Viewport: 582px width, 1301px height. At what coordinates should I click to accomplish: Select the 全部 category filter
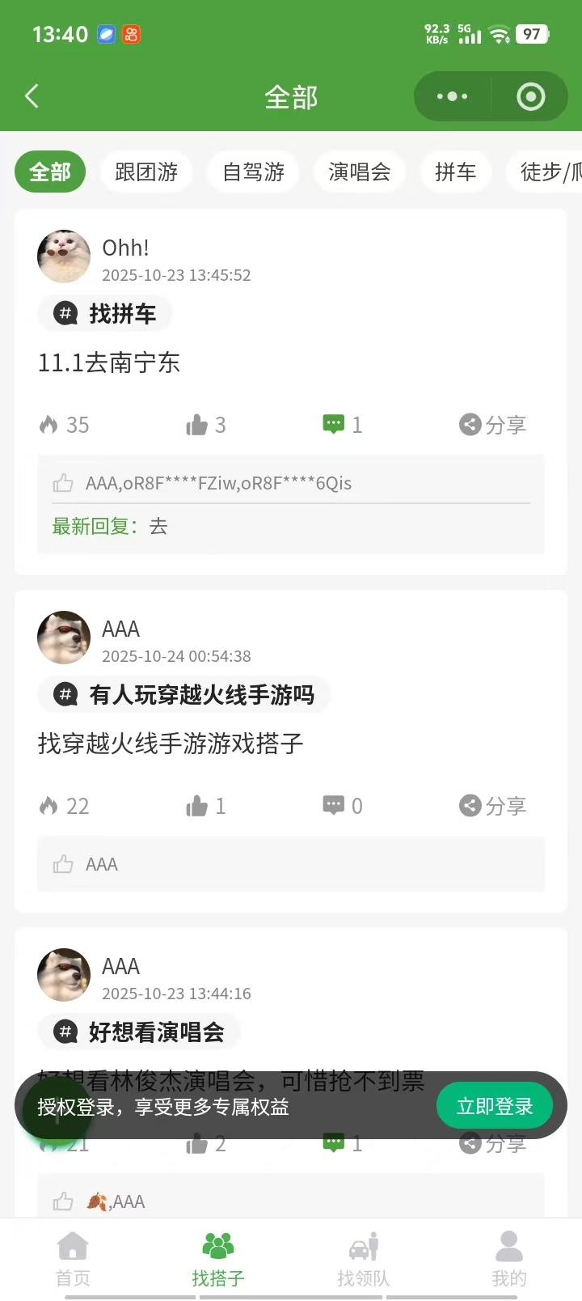50,172
